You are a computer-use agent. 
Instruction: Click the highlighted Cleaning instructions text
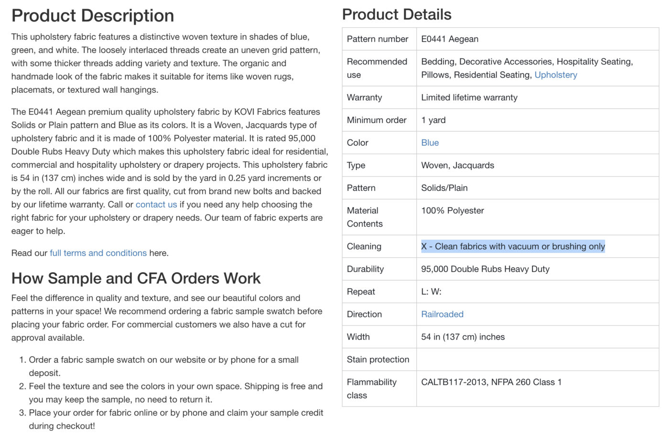click(513, 246)
